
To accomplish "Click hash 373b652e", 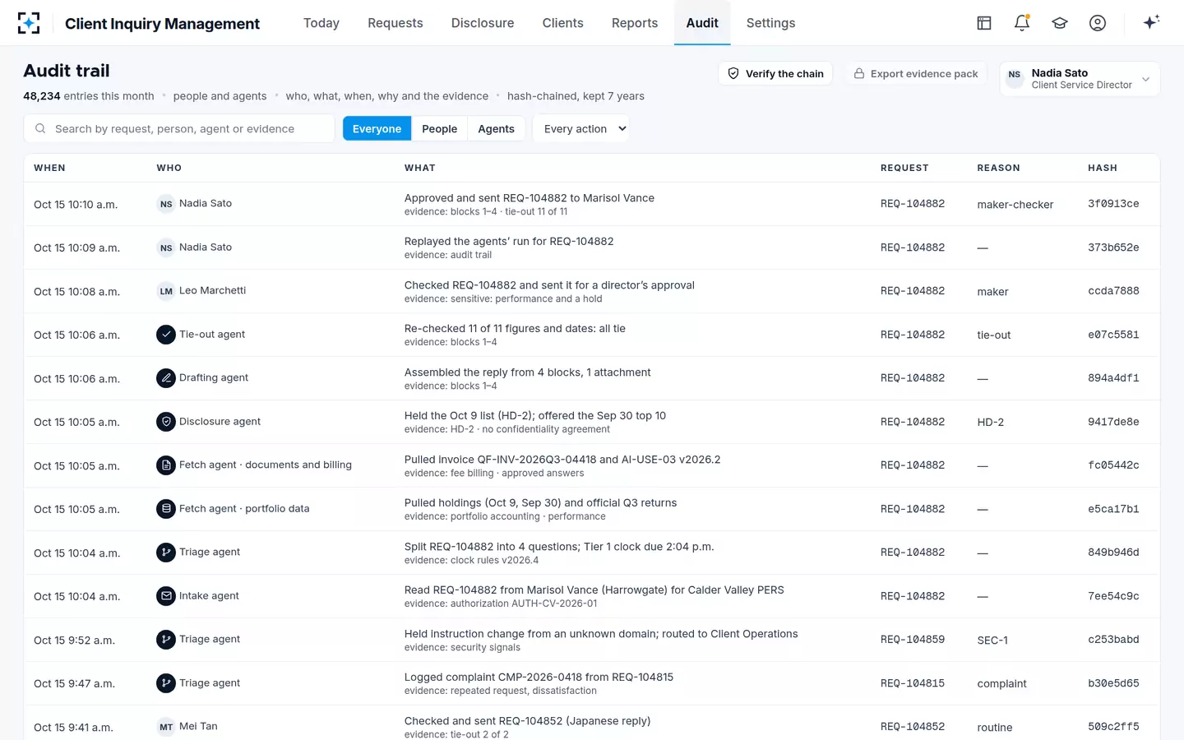I will pos(1113,247).
